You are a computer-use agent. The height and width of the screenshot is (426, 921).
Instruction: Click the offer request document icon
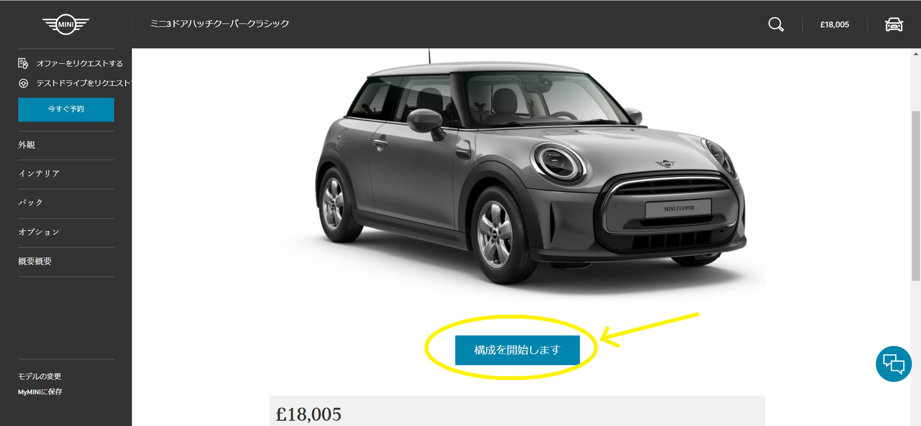[23, 63]
